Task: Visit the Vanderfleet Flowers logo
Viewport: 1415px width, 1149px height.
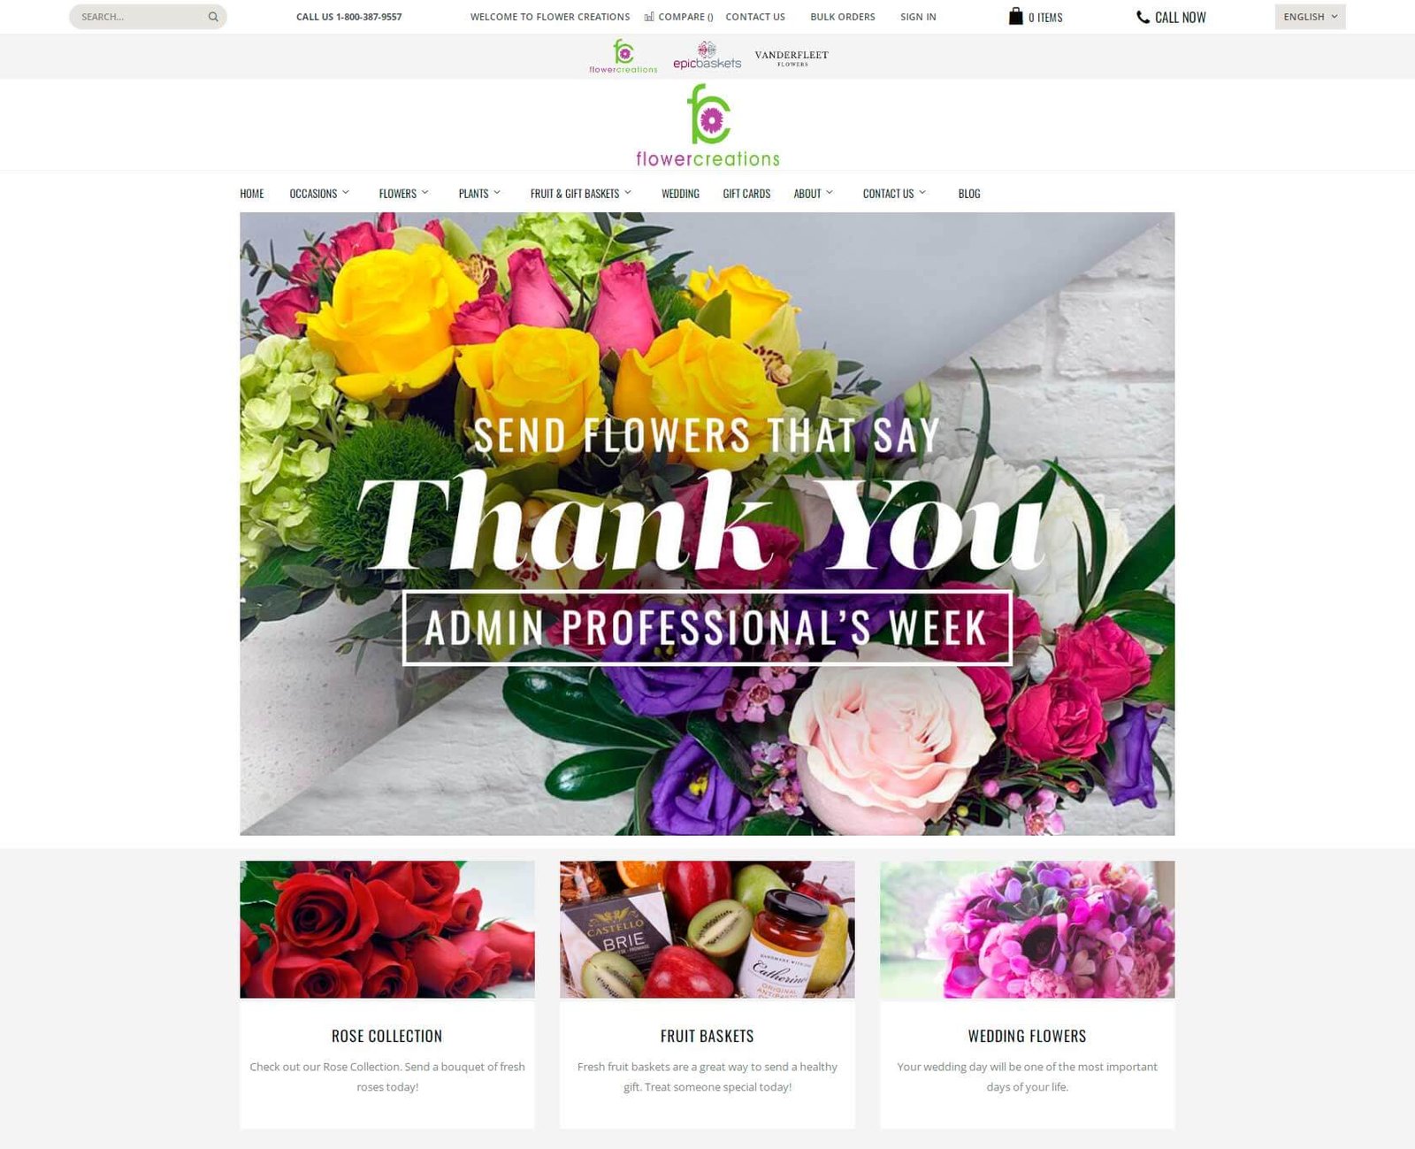Action: (792, 57)
